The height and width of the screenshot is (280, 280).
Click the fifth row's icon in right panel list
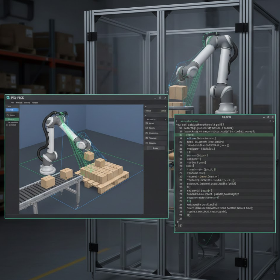pyautogui.click(x=147, y=143)
